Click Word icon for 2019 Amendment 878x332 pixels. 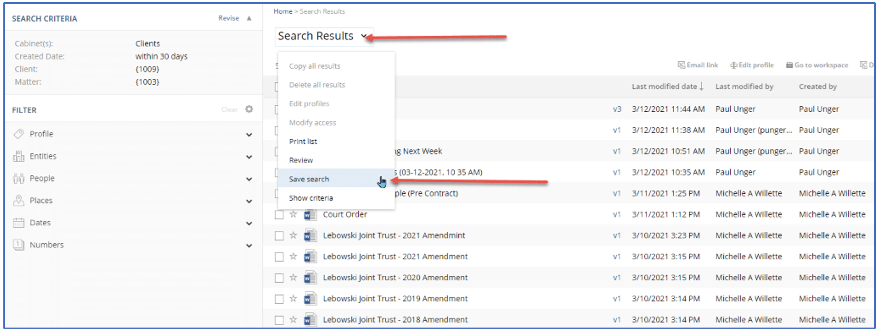[310, 299]
